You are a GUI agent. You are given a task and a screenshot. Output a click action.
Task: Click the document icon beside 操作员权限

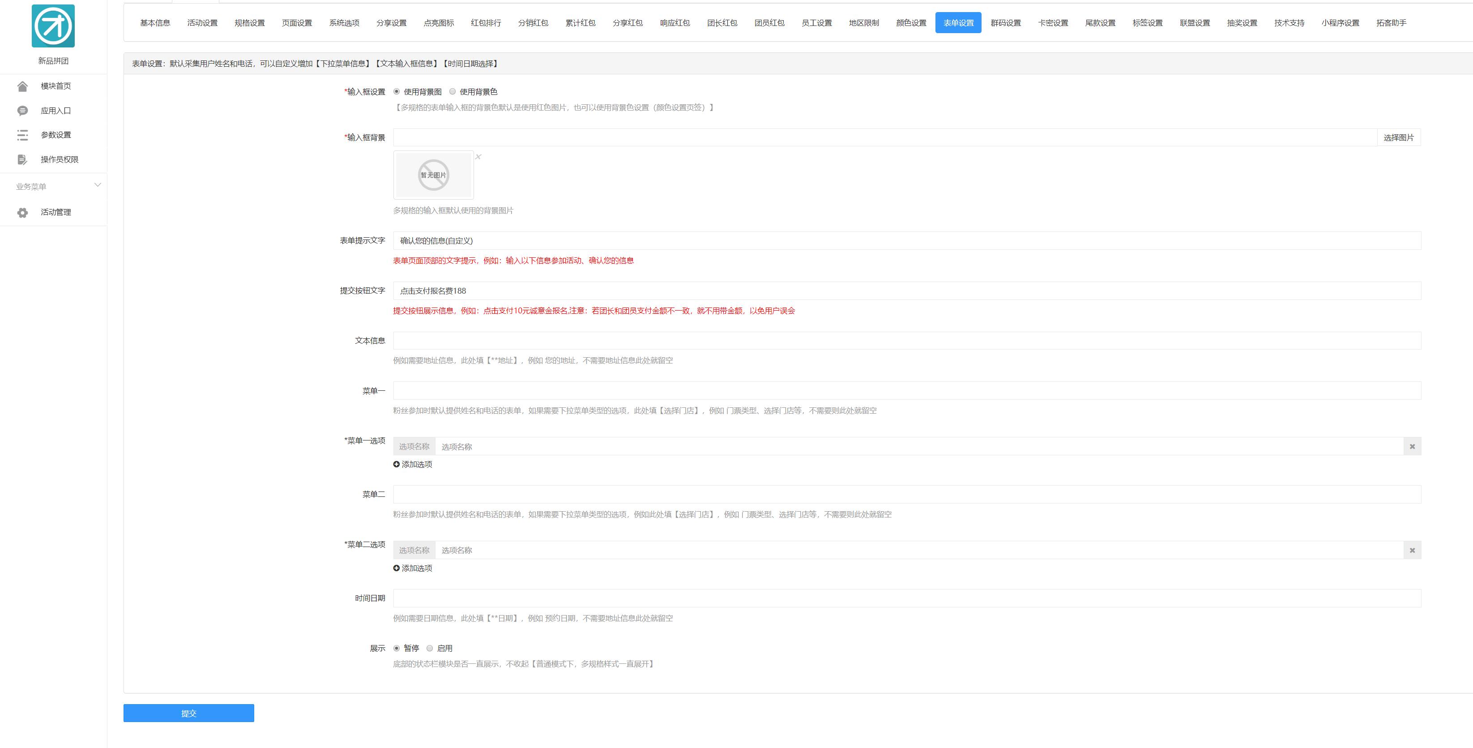pos(22,159)
